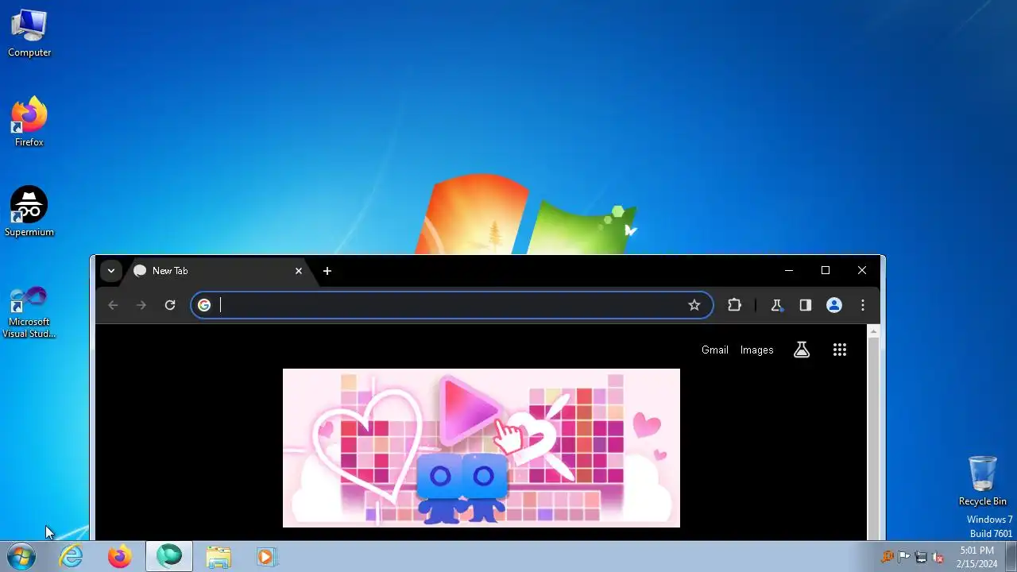Click the Google icon in address bar

tap(204, 305)
